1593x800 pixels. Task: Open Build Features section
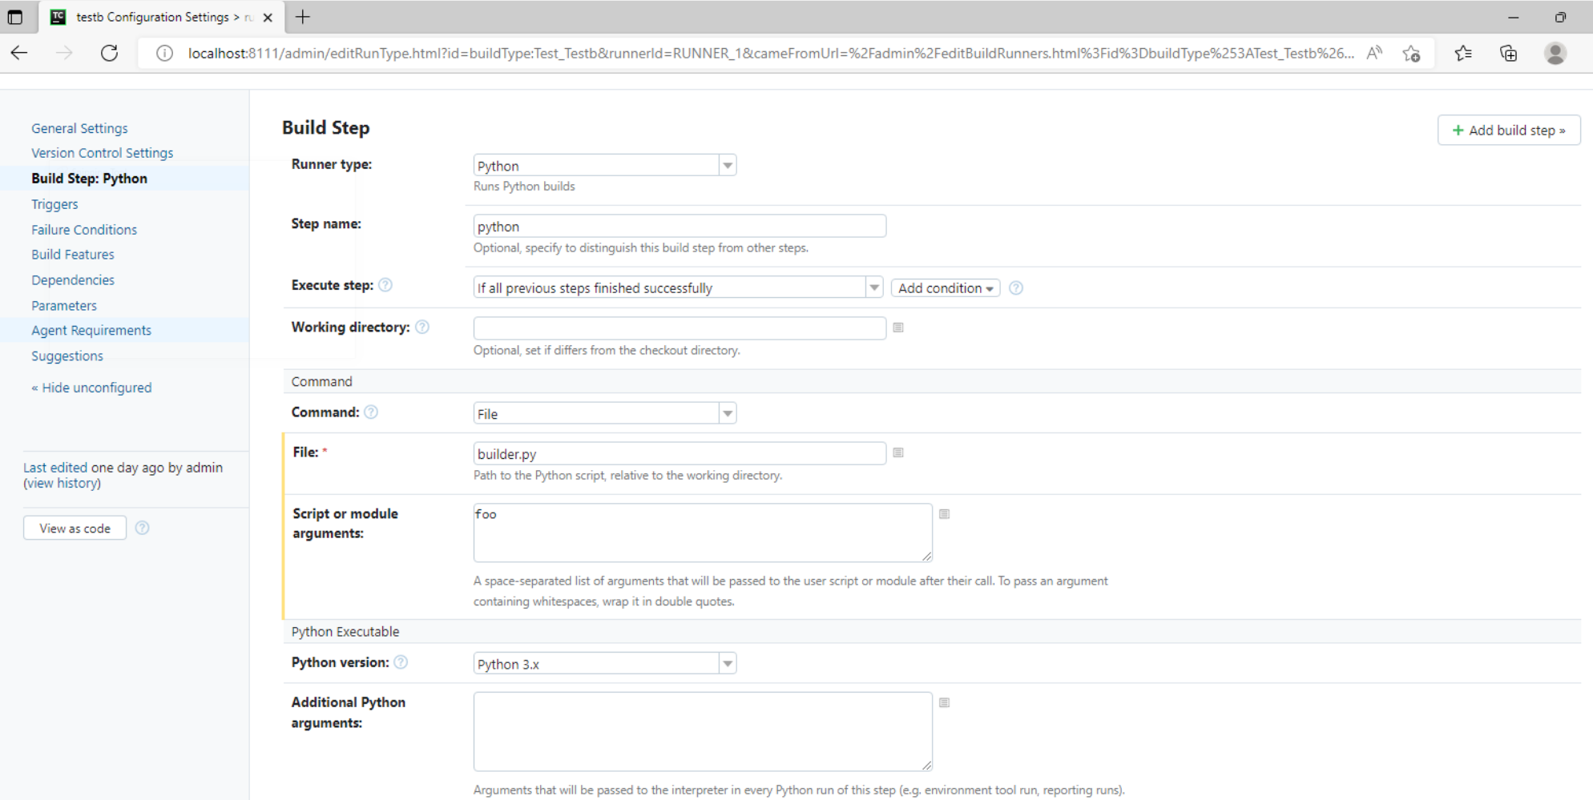(x=73, y=255)
